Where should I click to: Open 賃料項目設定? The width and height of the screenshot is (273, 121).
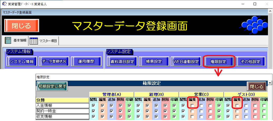[122, 62]
